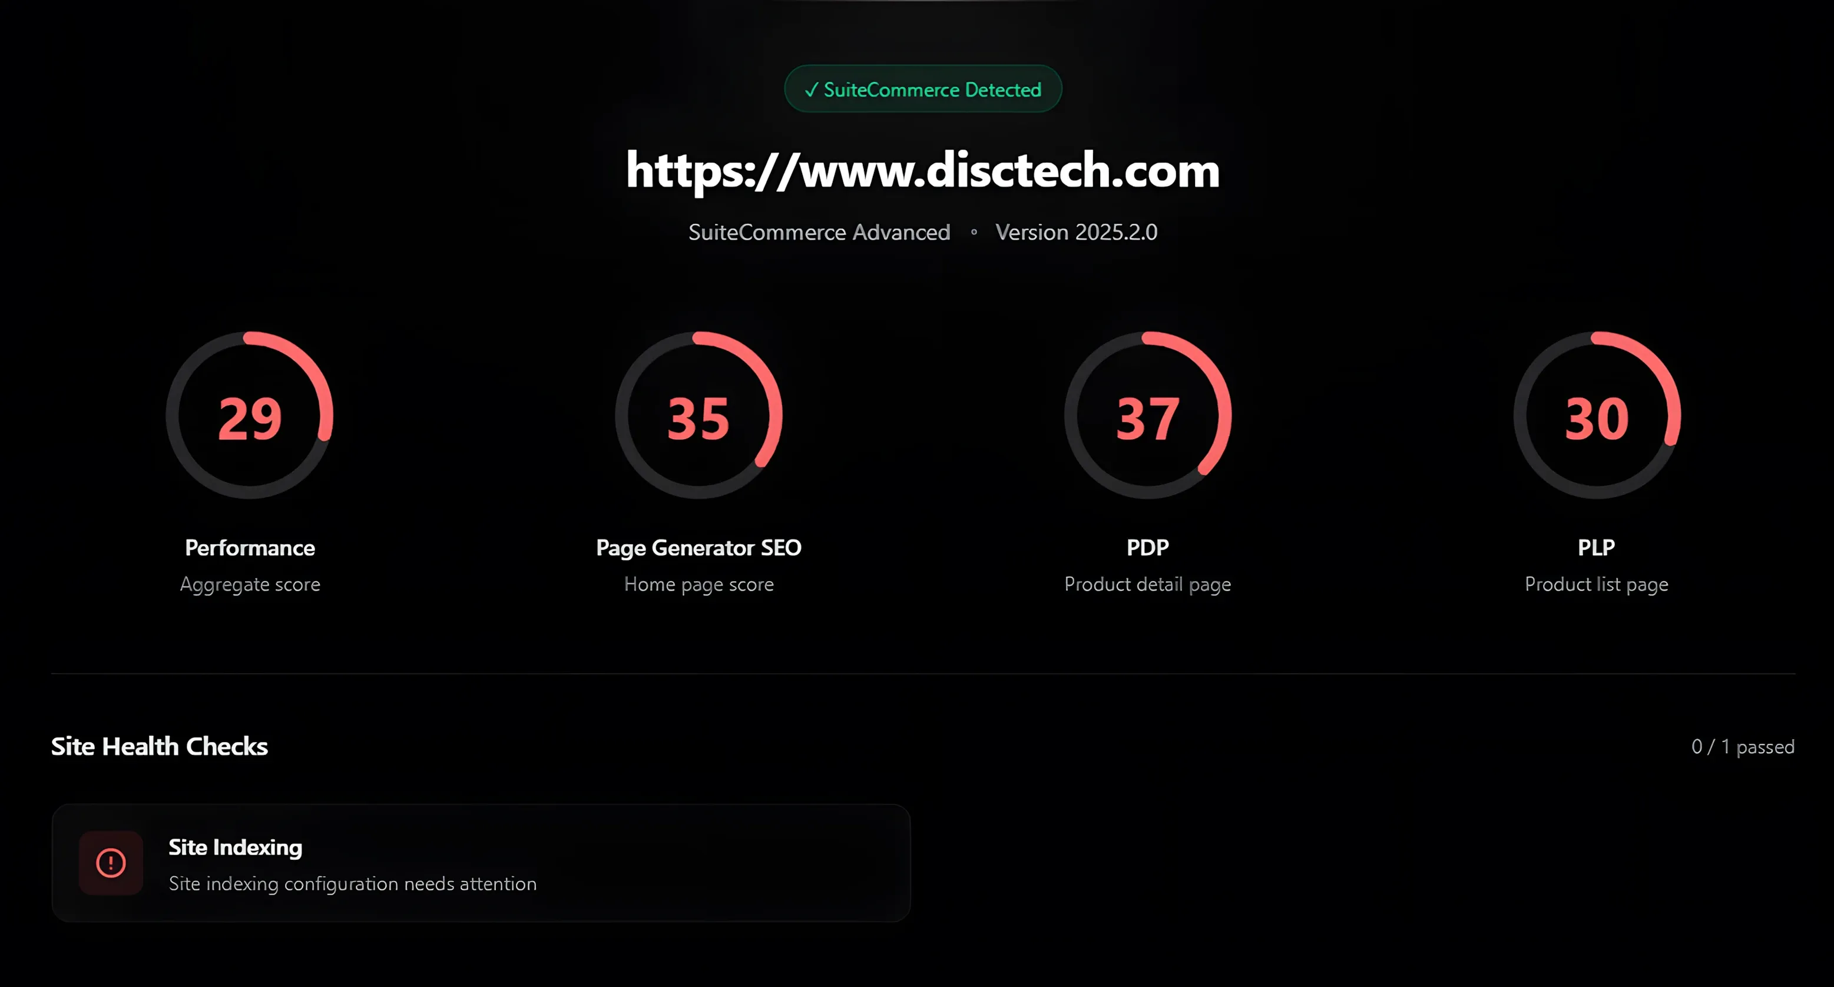Click the Site Health Checks section heading
This screenshot has height=987, width=1834.
click(160, 746)
